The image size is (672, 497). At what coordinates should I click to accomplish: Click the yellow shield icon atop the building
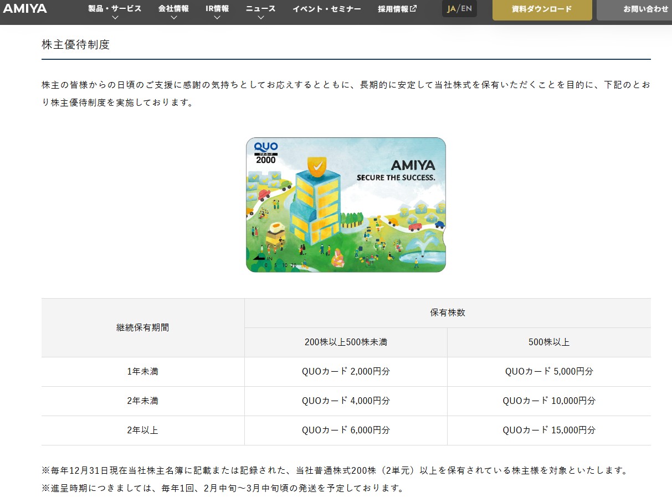click(316, 166)
